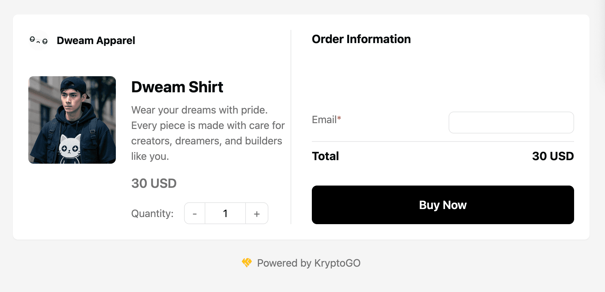Click the Dweam Apparel store name
The height and width of the screenshot is (292, 605).
[x=96, y=40]
